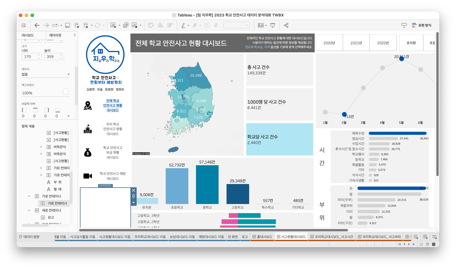This screenshot has width=456, height=269.
Task: Click the undo back arrow
Action: point(37,25)
